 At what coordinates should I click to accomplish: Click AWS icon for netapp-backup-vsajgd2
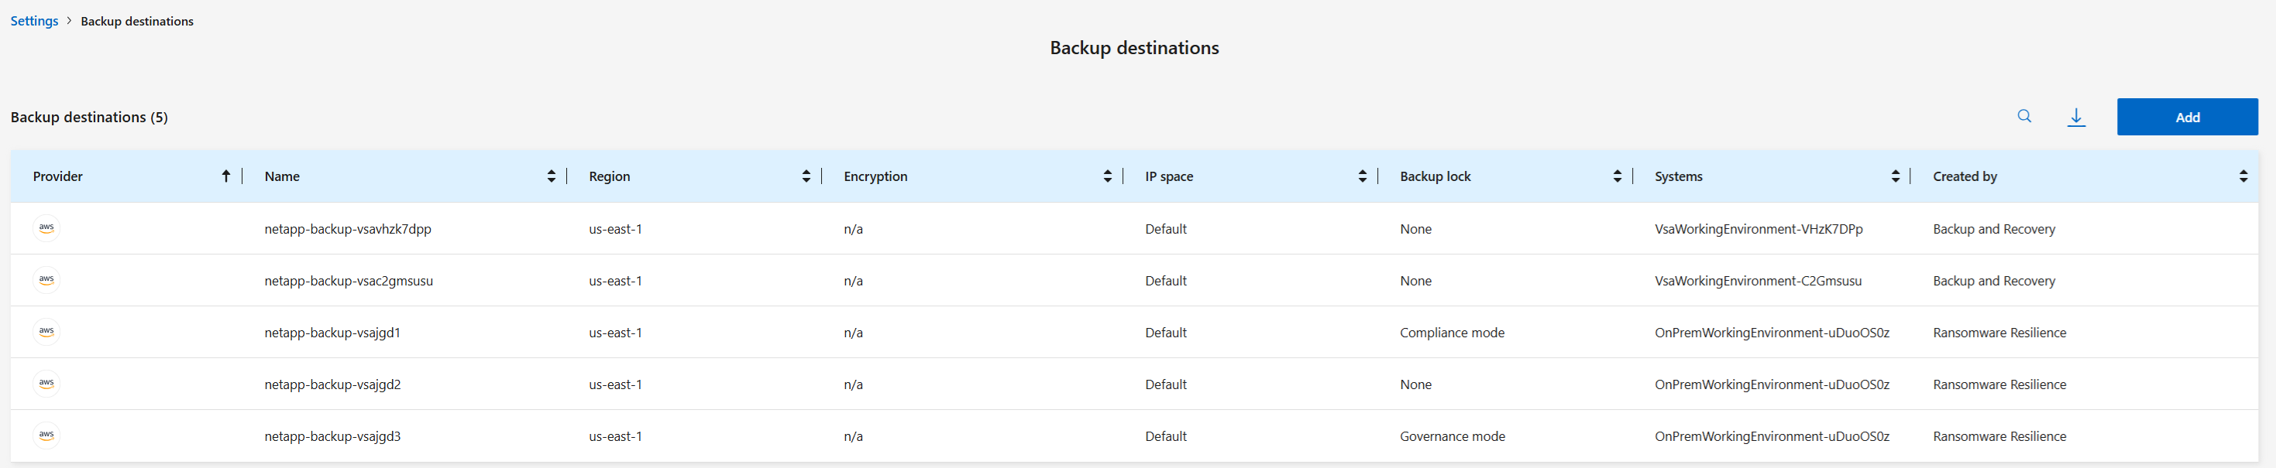[46, 383]
